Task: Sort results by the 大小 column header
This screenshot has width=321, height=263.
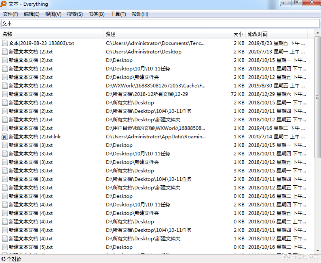Action: [x=226, y=34]
